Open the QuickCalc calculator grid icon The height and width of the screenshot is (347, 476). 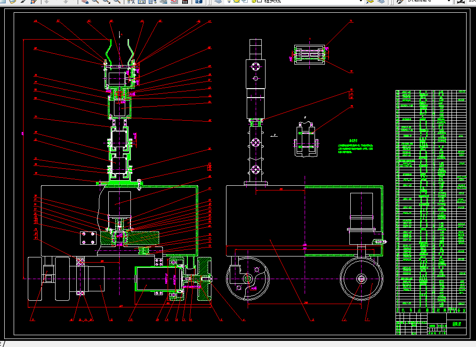[x=185, y=1]
